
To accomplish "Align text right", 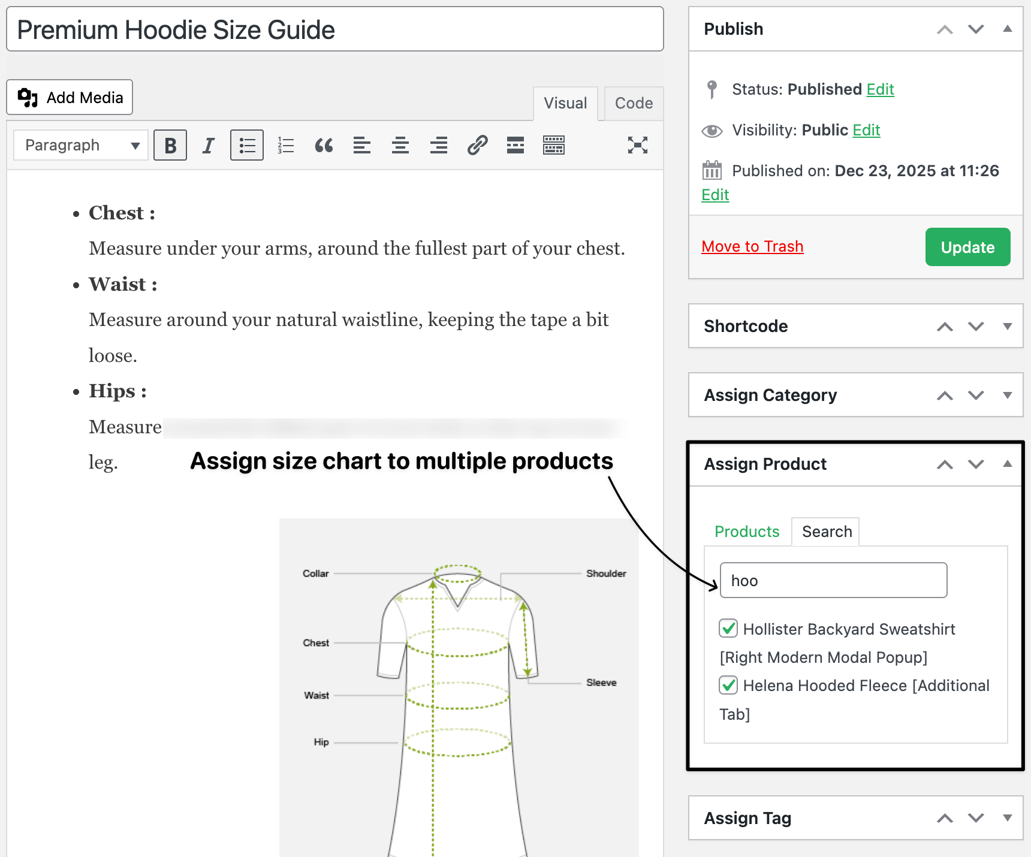I will click(x=438, y=145).
